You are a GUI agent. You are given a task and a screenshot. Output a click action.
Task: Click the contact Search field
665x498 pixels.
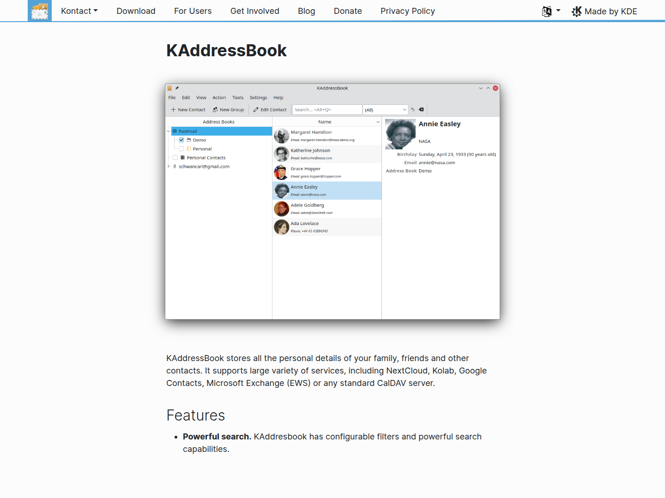coord(327,110)
